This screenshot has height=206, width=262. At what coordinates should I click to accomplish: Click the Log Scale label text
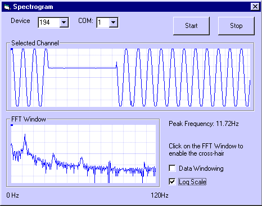[x=192, y=182]
